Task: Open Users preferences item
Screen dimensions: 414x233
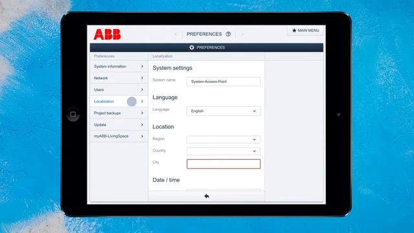Action: click(119, 89)
